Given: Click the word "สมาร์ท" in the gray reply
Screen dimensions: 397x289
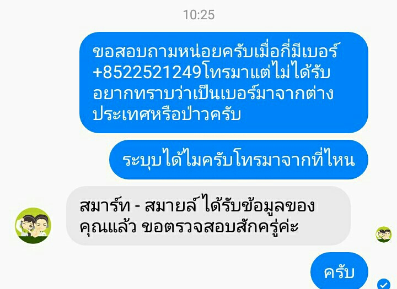Looking at the screenshot, I should point(105,205).
